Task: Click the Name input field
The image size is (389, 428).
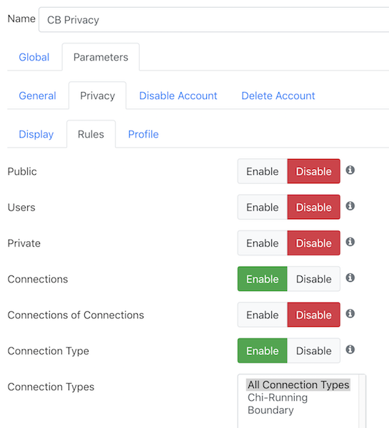Action: point(214,20)
